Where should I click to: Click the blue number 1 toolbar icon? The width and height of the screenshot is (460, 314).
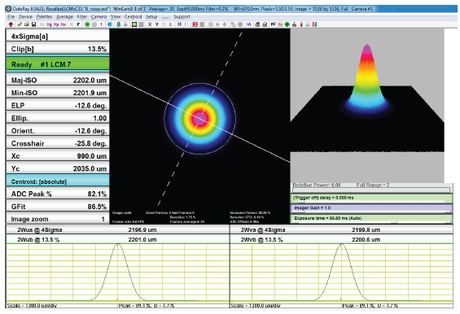[101, 24]
